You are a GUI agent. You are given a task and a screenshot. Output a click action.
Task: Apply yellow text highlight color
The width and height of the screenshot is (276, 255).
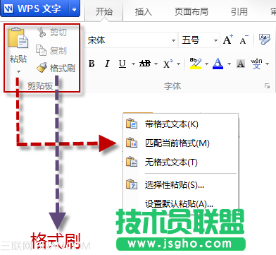tap(196, 64)
